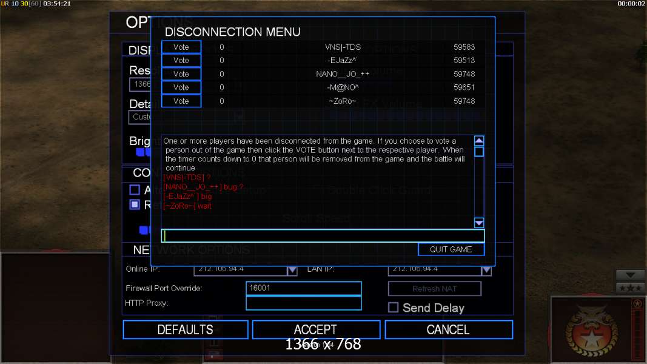647x364 pixels.
Task: Click the HTTP Proxy input field
Action: click(x=304, y=303)
